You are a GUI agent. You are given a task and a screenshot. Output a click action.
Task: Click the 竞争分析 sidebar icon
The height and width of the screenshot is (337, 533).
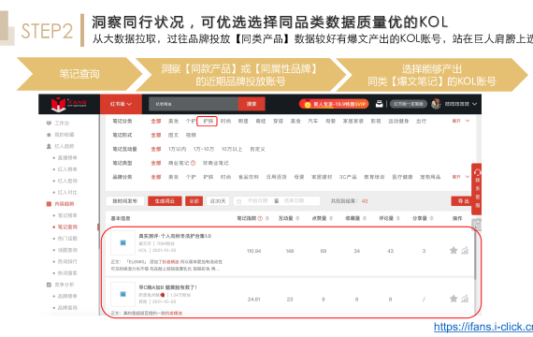49,285
